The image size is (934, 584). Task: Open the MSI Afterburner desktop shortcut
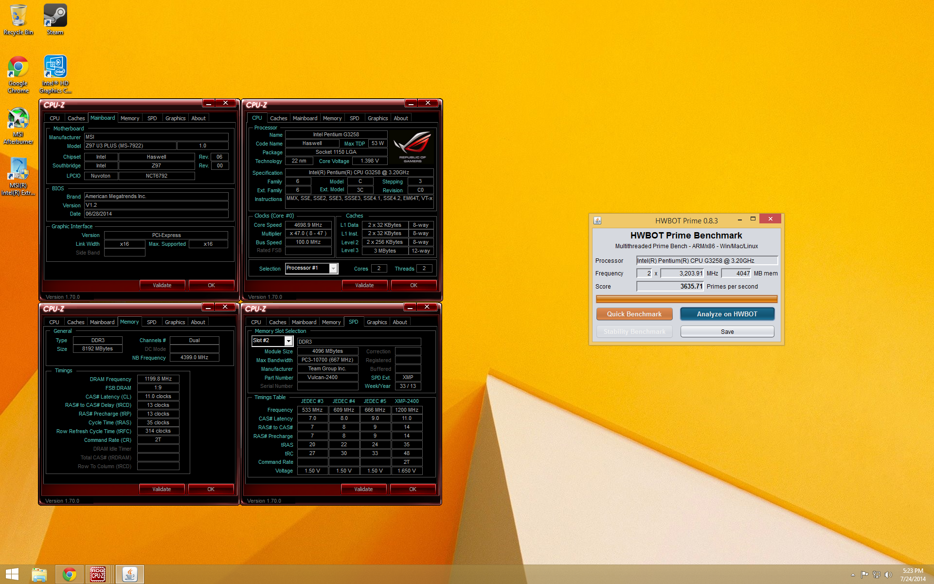pyautogui.click(x=18, y=126)
